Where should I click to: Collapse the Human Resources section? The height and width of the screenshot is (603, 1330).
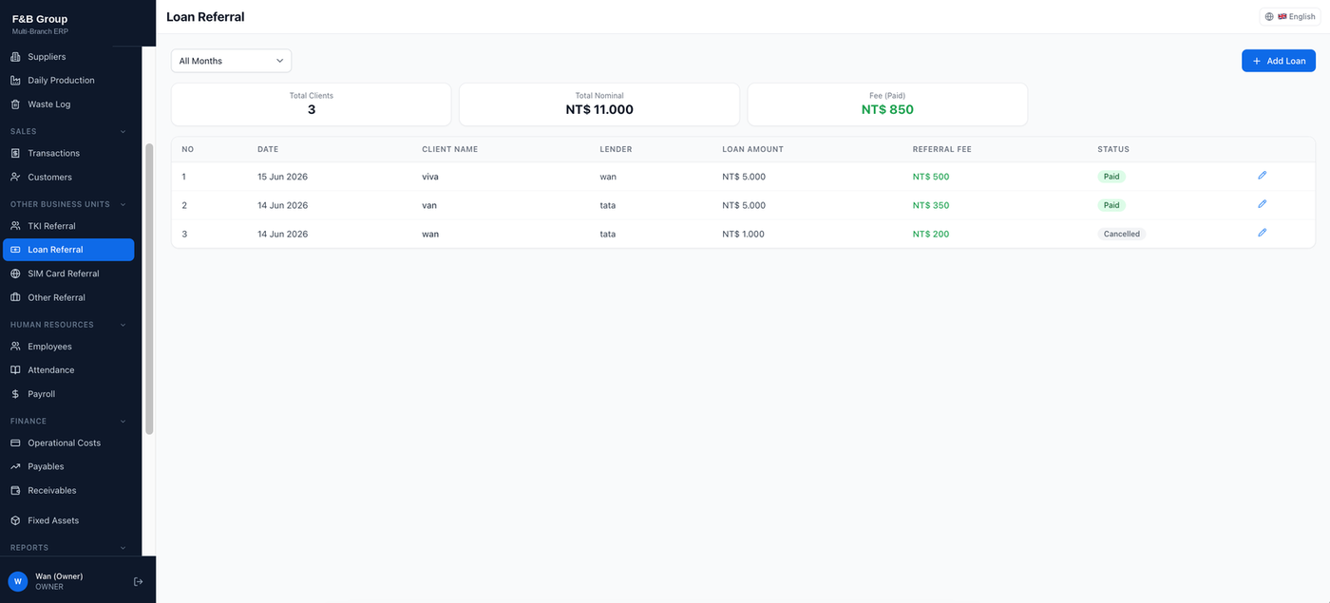coord(123,325)
